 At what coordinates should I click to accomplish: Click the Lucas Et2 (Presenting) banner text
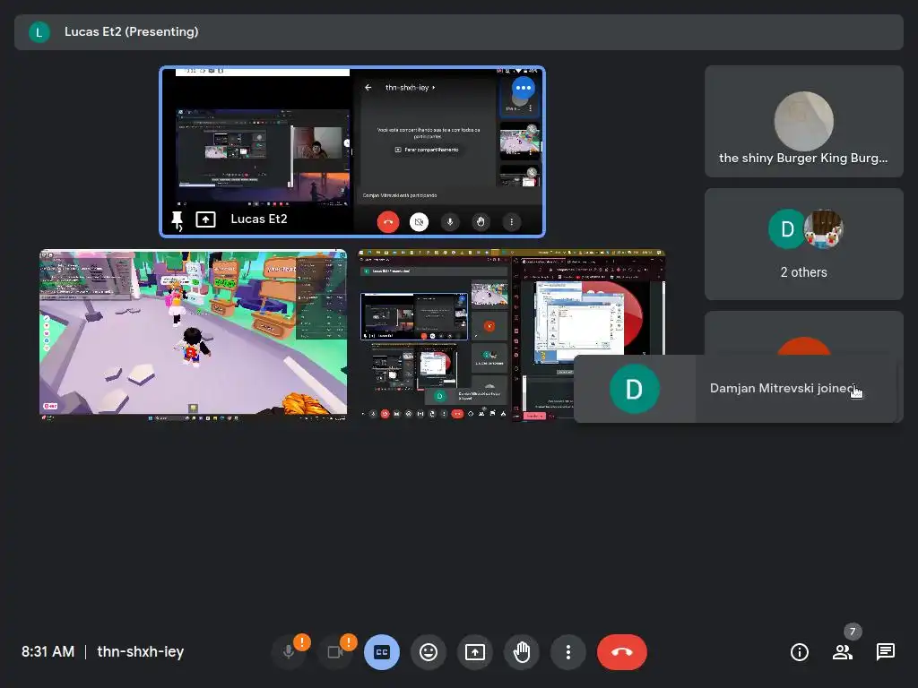[x=131, y=31]
